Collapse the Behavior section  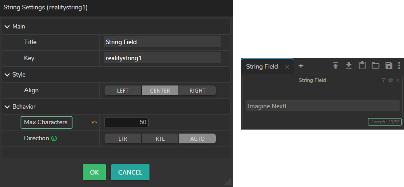tap(7, 107)
